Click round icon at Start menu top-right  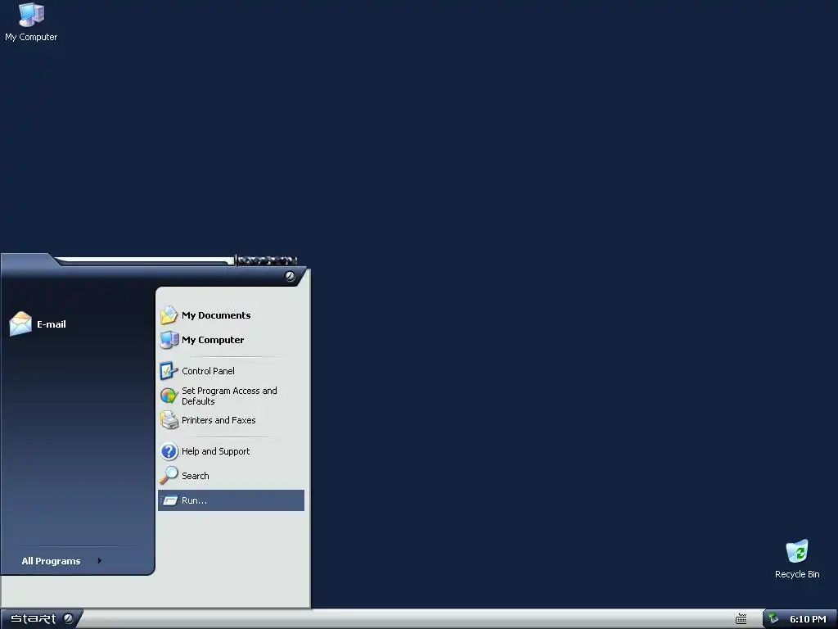click(x=290, y=276)
